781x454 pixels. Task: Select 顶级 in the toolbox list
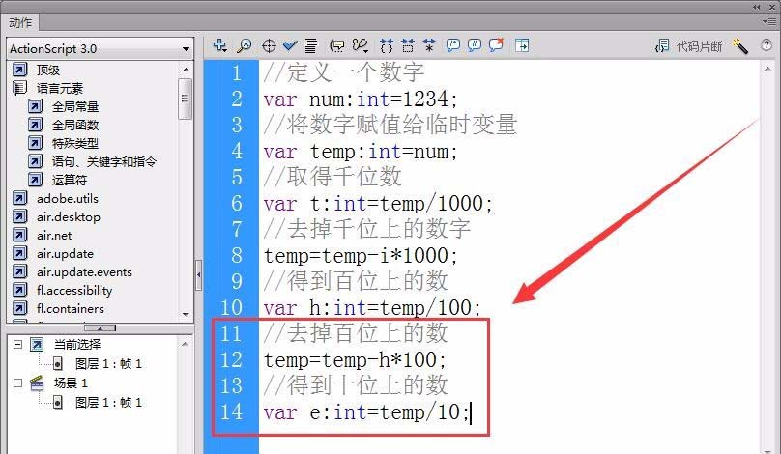[48, 71]
